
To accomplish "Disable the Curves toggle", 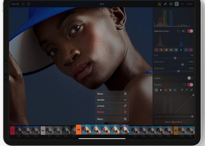I will (x=190, y=85).
